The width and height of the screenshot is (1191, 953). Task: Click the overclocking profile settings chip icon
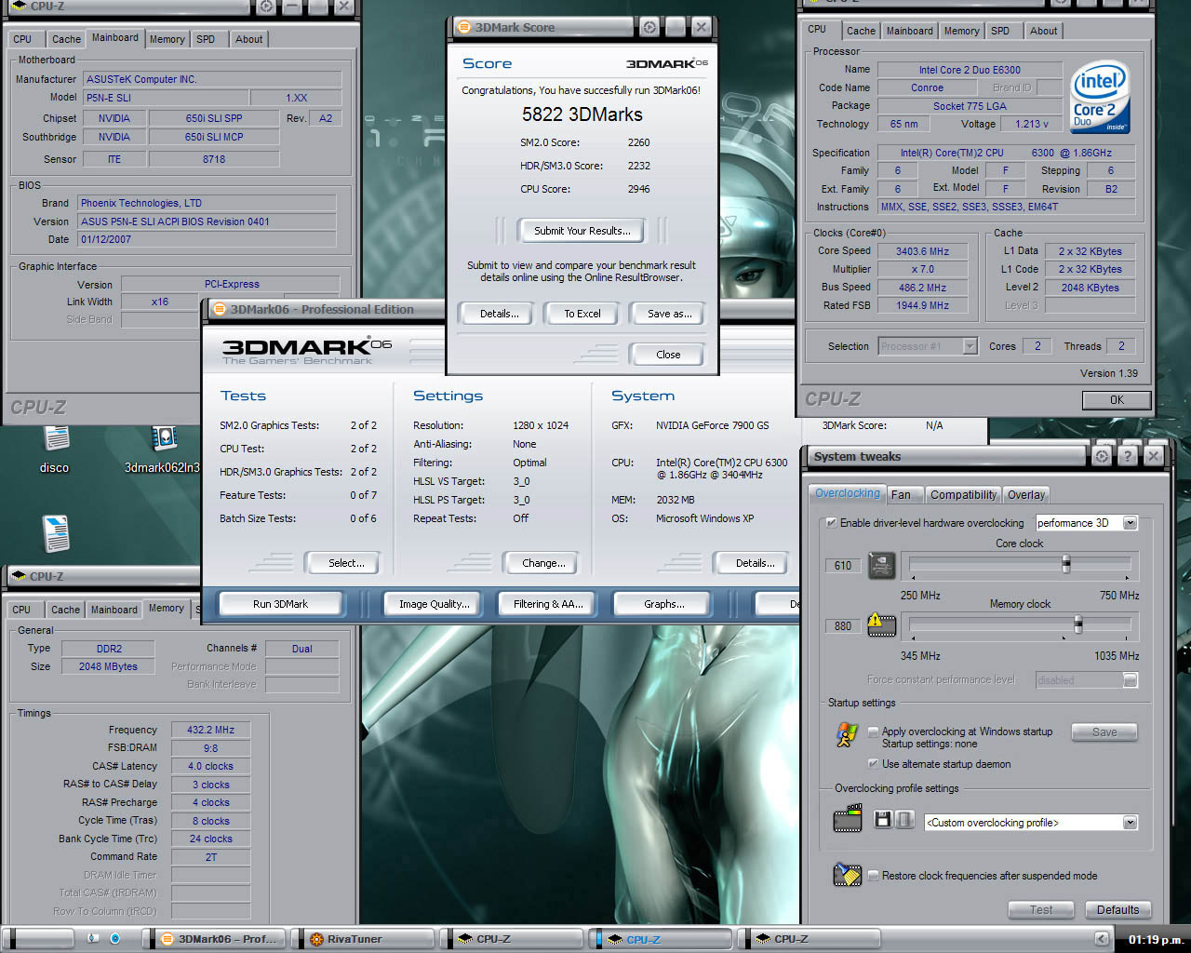click(x=847, y=820)
